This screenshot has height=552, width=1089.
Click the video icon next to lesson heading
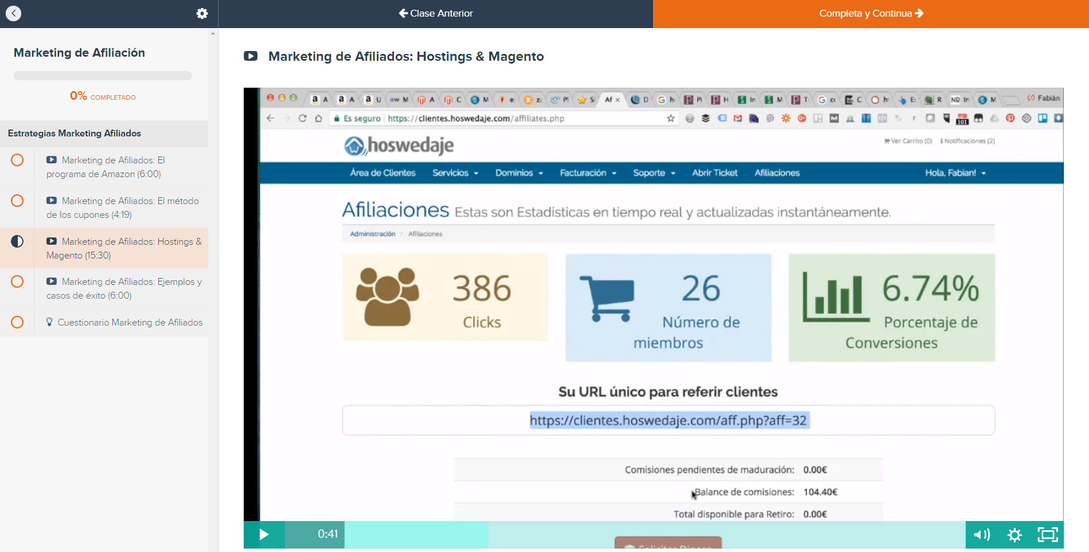[251, 56]
